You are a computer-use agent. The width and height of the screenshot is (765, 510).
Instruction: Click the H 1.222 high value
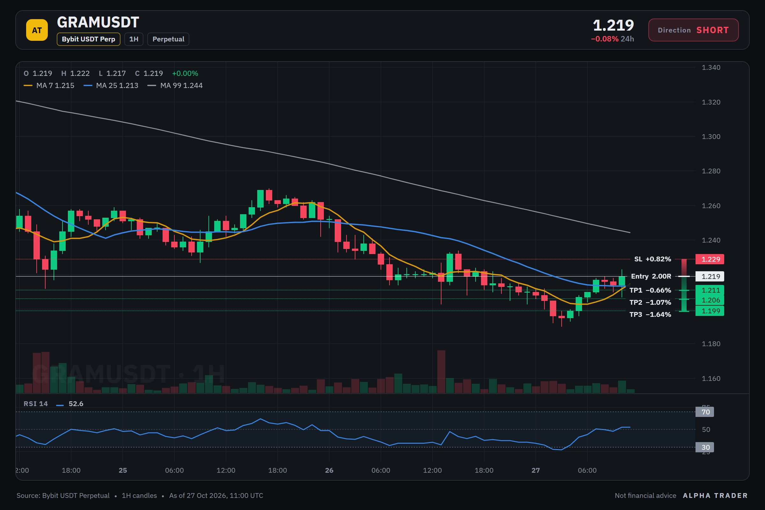[x=76, y=74]
